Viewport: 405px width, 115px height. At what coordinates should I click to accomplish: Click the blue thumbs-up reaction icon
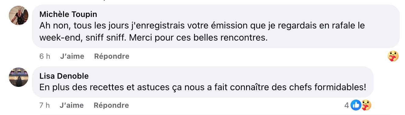355,105
